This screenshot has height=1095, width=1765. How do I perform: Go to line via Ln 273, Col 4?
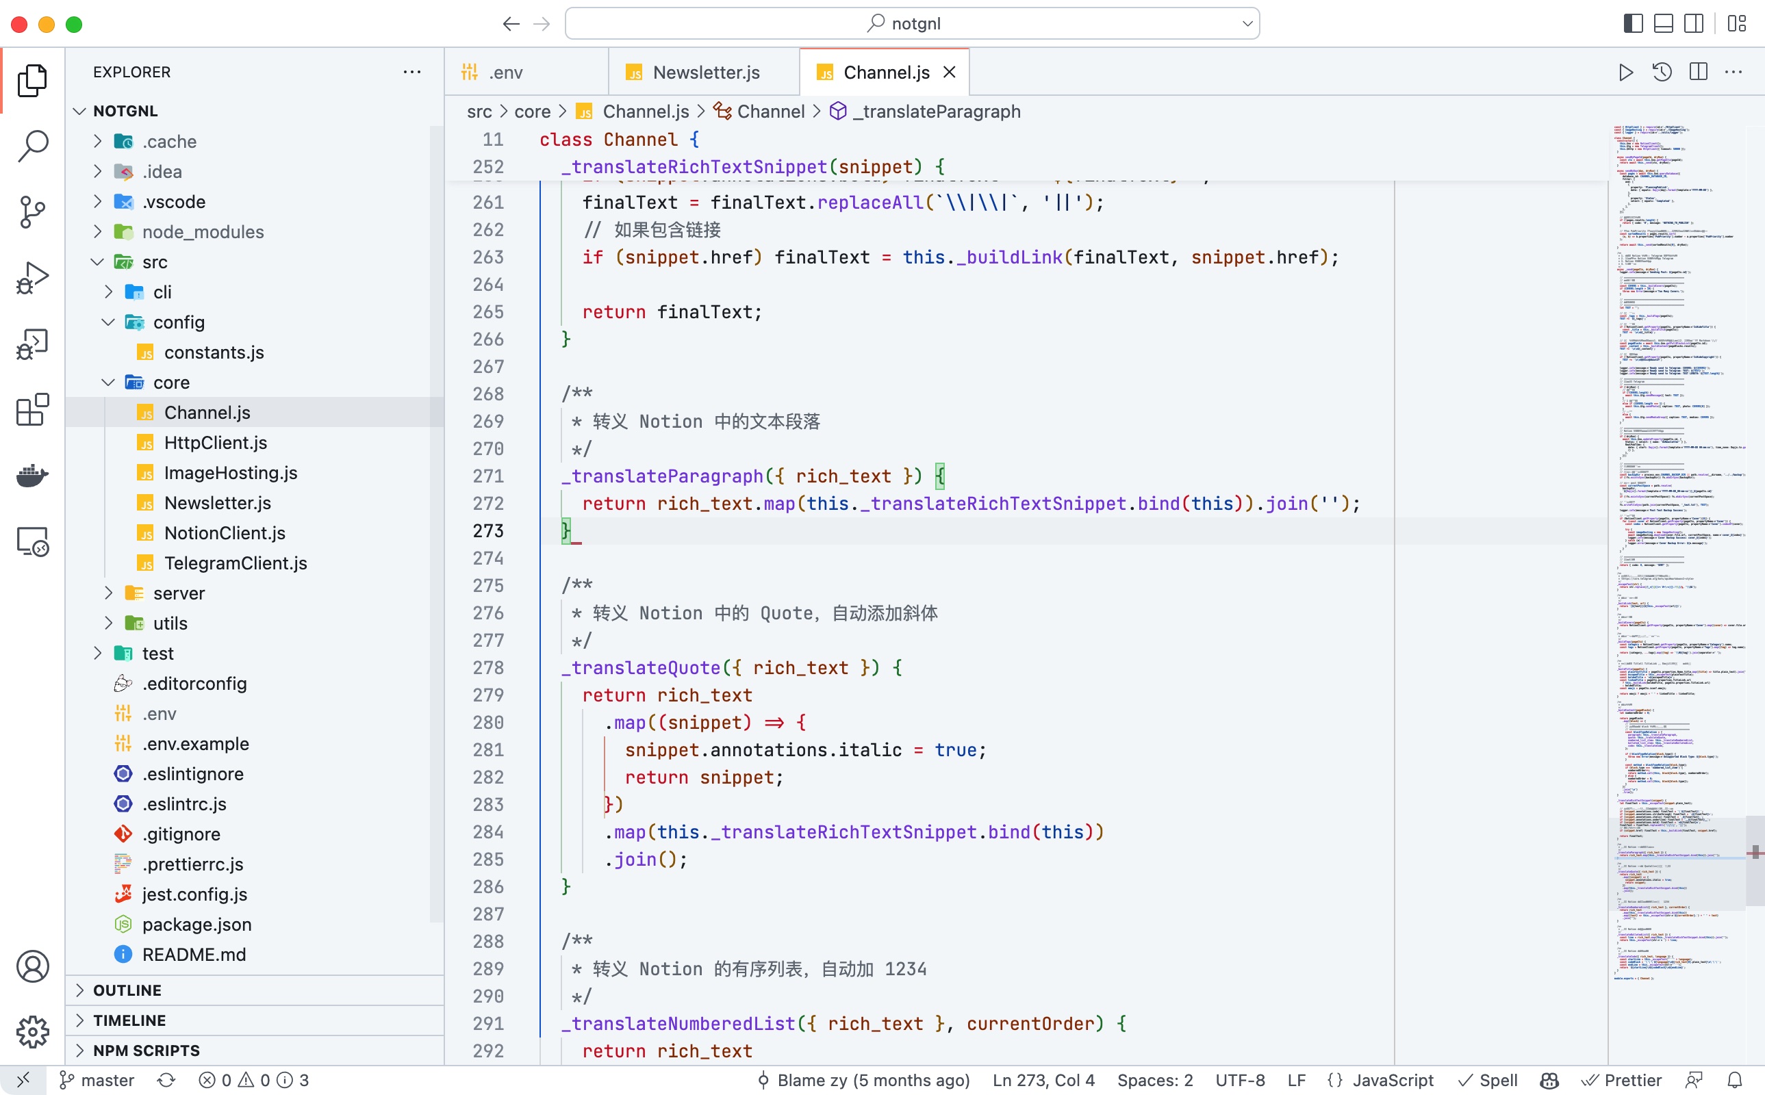point(1043,1080)
